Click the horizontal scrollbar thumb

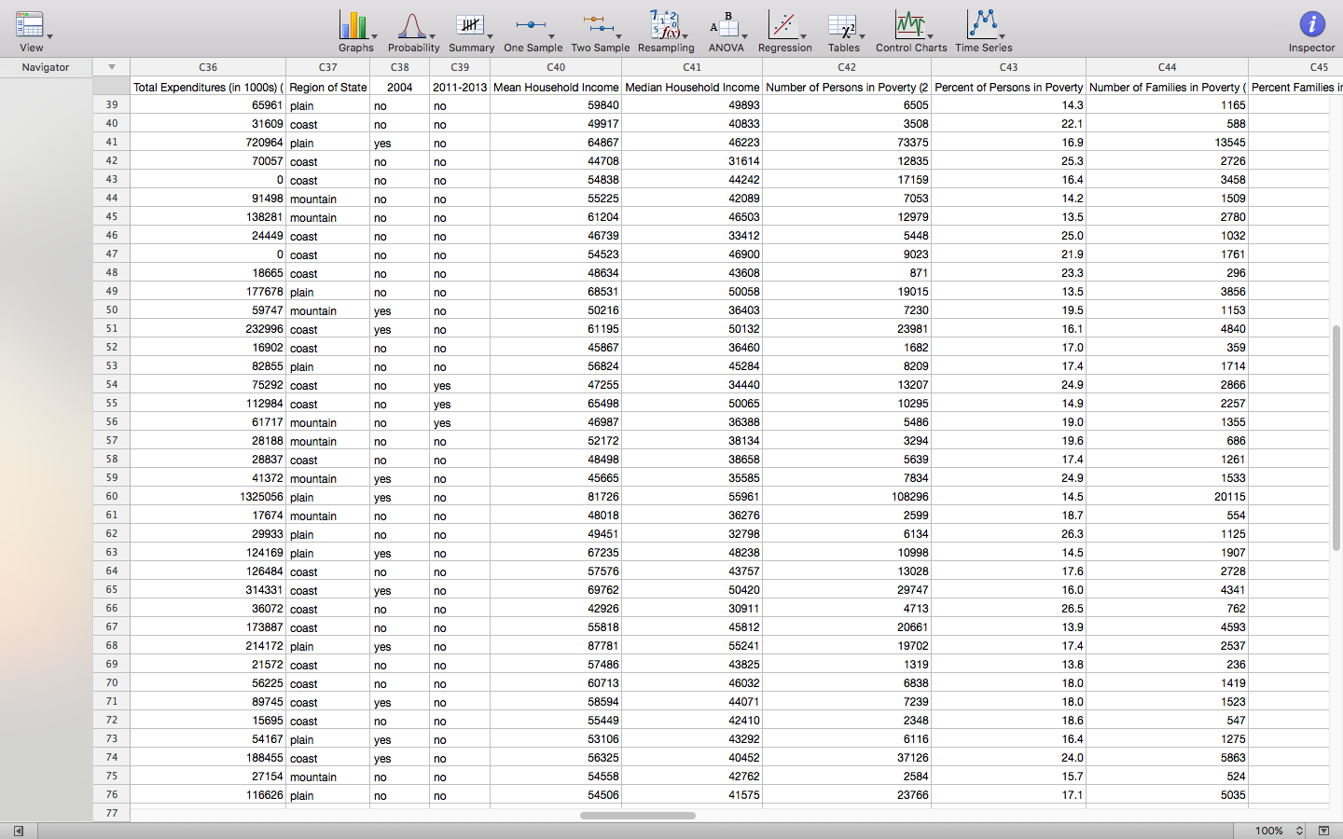(x=638, y=816)
